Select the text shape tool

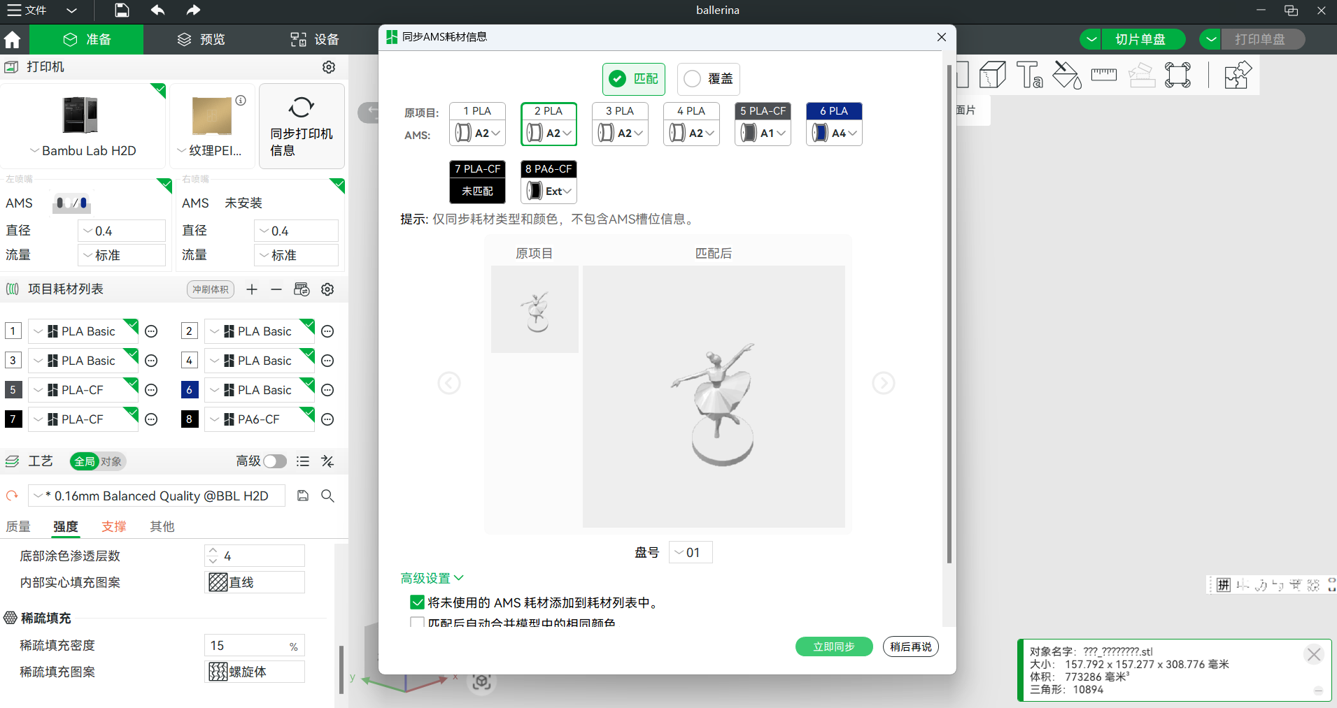click(1030, 75)
